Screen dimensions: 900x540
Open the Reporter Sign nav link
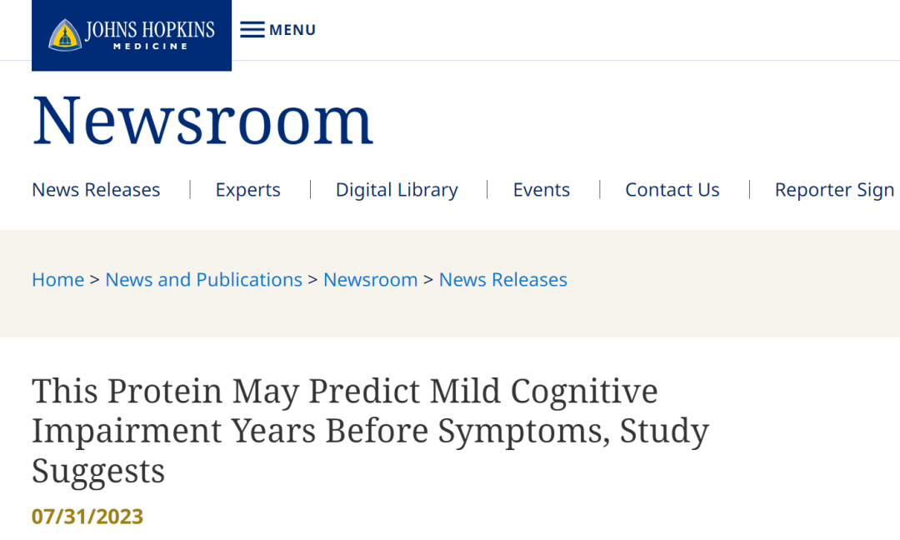click(835, 190)
